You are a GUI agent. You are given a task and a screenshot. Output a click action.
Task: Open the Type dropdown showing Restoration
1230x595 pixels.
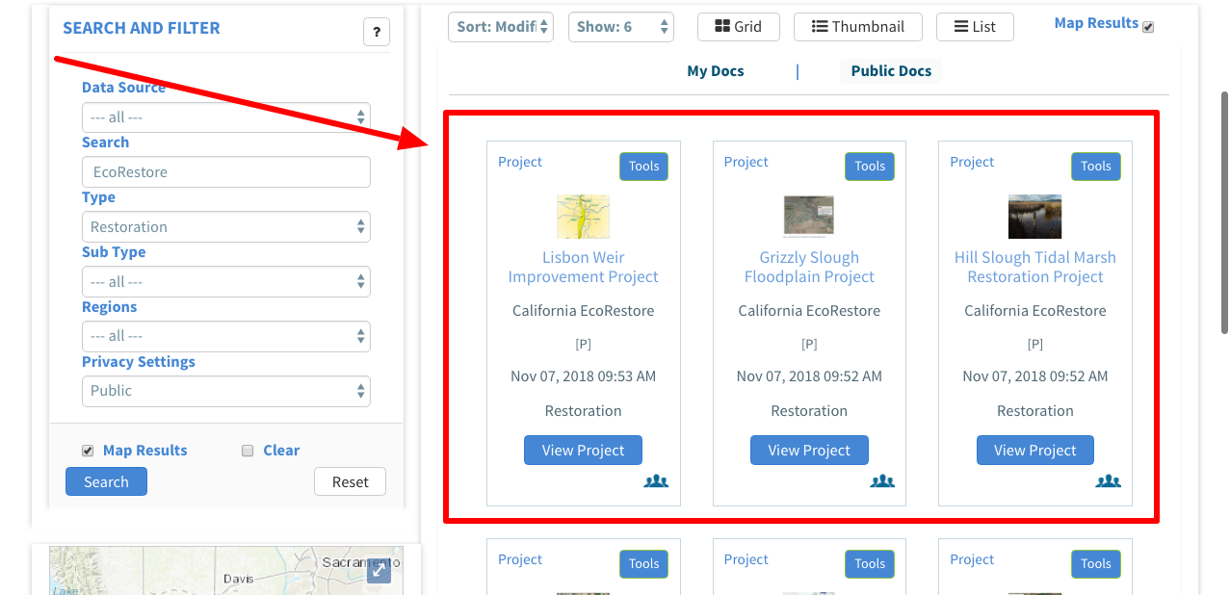226,227
